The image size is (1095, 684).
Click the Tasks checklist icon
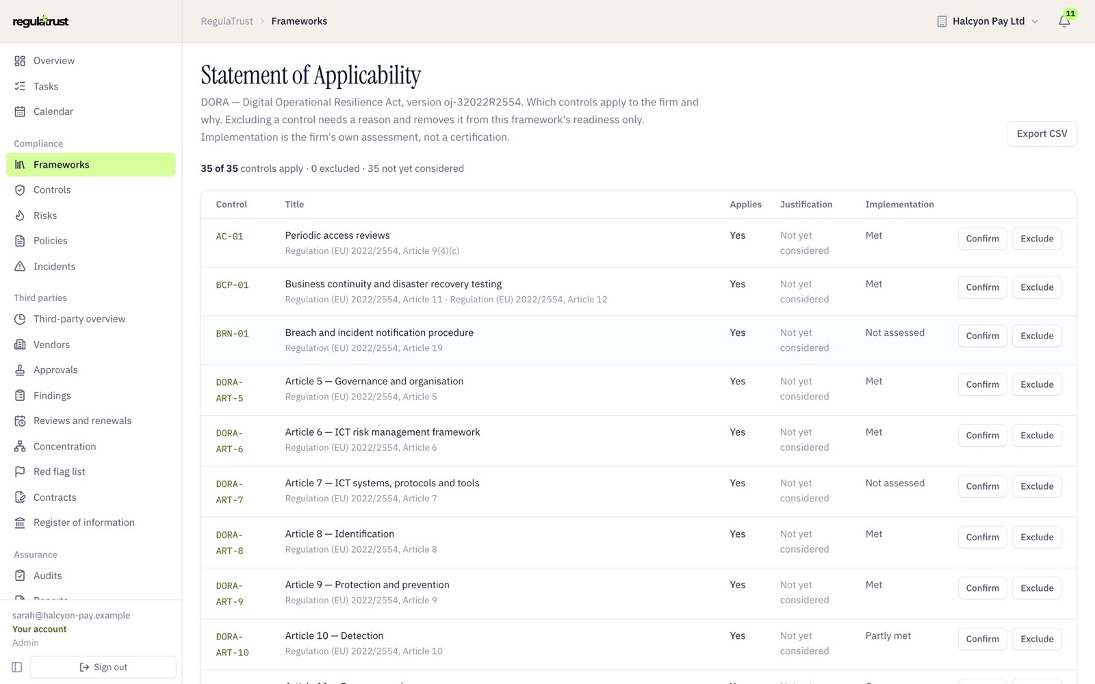tap(20, 86)
